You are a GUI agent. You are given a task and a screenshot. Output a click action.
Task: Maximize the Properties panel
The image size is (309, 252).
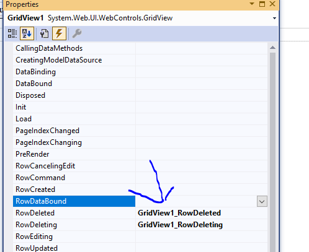[262, 4]
